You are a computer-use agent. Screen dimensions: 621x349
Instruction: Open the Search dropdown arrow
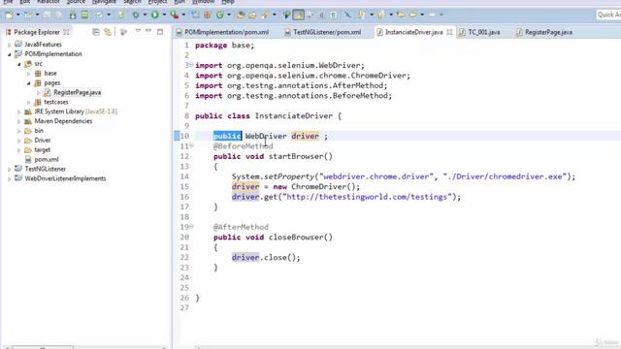[274, 16]
